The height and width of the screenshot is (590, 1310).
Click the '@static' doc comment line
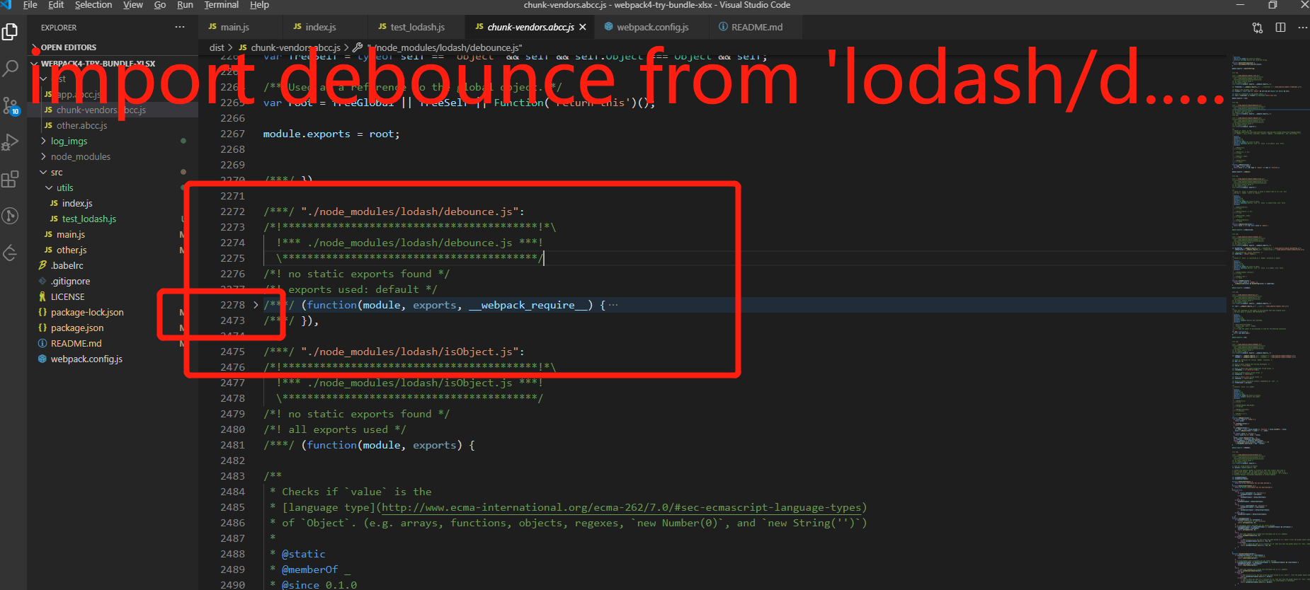pos(303,554)
